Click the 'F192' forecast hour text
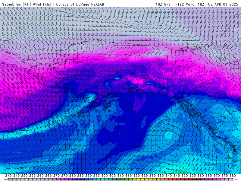 pyautogui.click(x=180, y=4)
